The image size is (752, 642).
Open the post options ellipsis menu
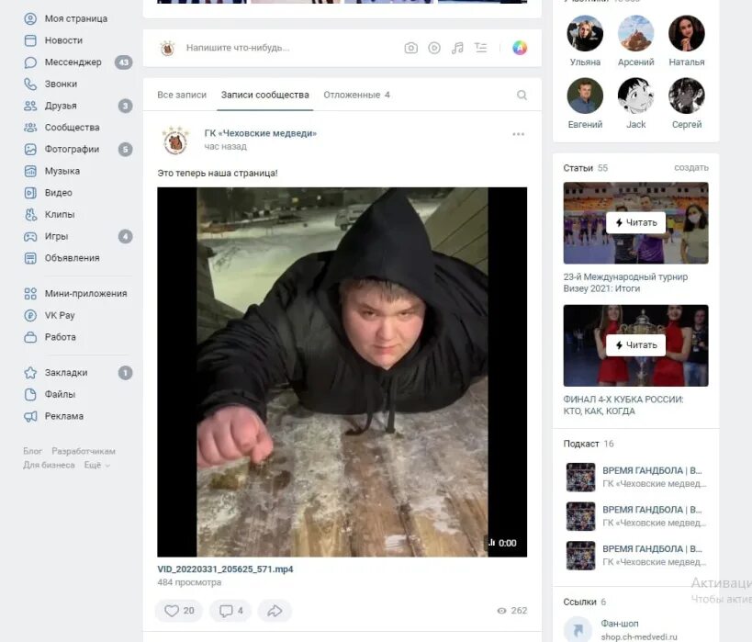pyautogui.click(x=518, y=132)
